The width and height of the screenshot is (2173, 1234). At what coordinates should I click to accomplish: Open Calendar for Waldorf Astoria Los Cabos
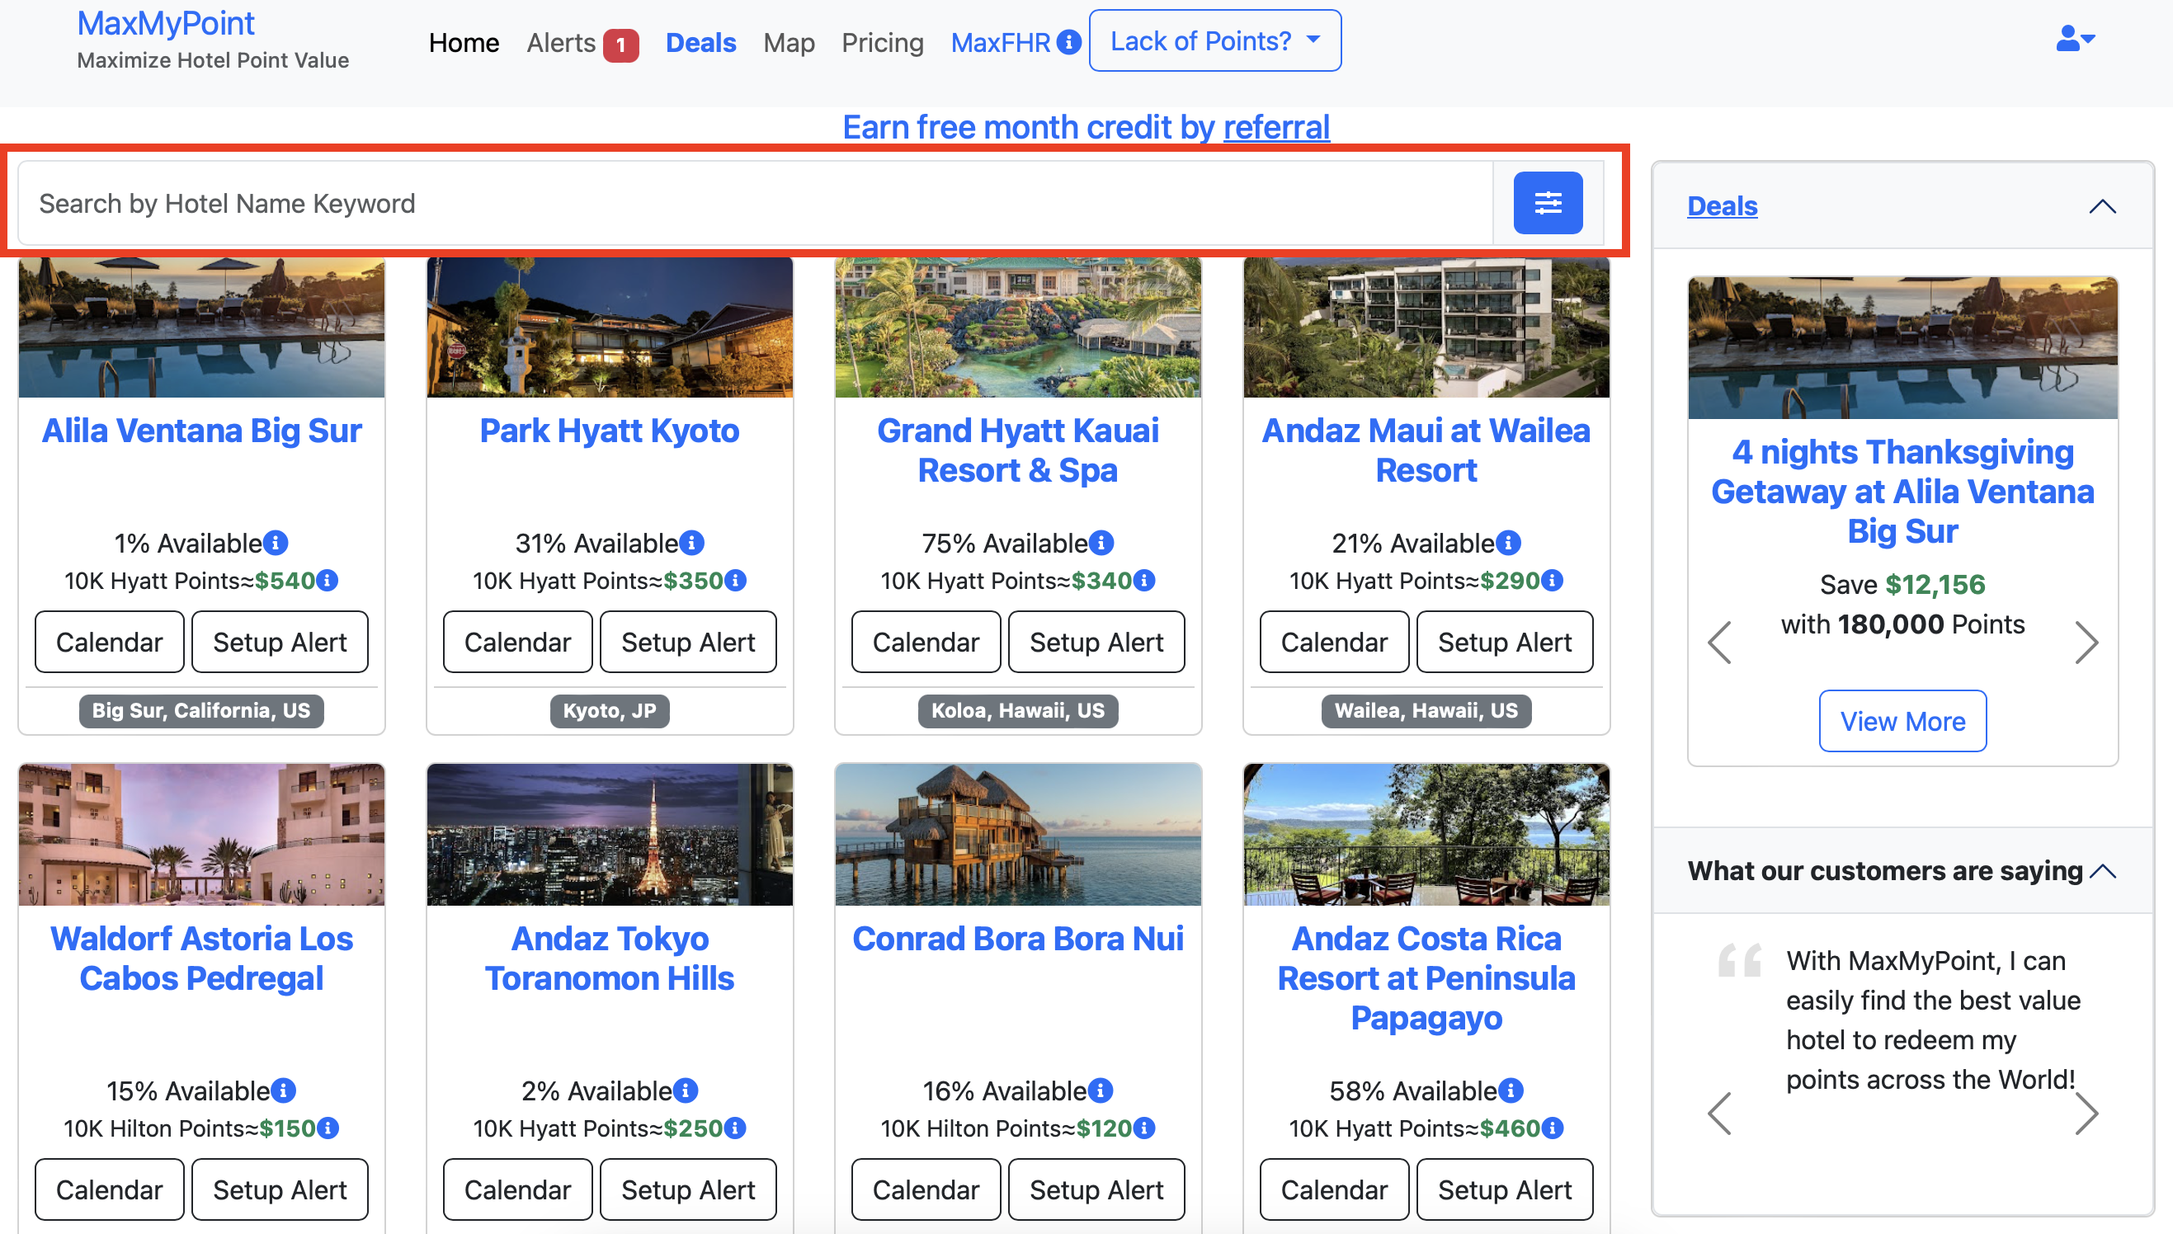[x=110, y=1189]
